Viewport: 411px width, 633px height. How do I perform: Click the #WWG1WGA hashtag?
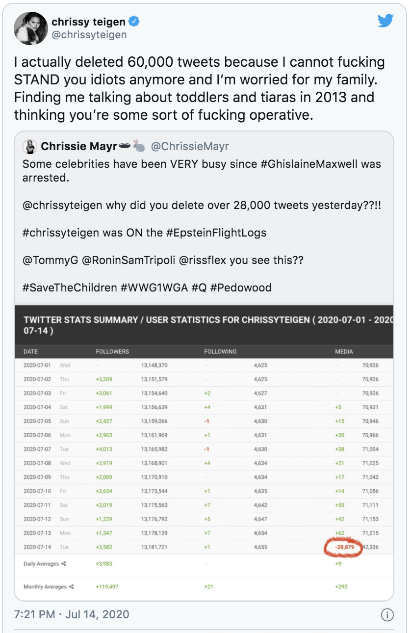pyautogui.click(x=154, y=288)
